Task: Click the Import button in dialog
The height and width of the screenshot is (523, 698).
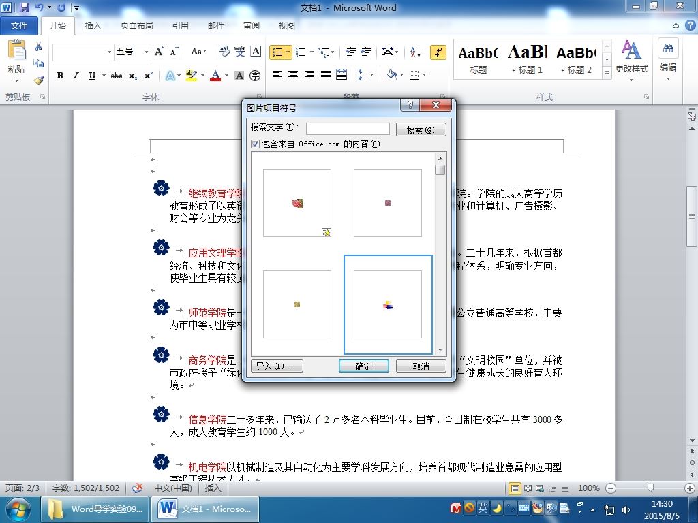Action: click(x=277, y=366)
